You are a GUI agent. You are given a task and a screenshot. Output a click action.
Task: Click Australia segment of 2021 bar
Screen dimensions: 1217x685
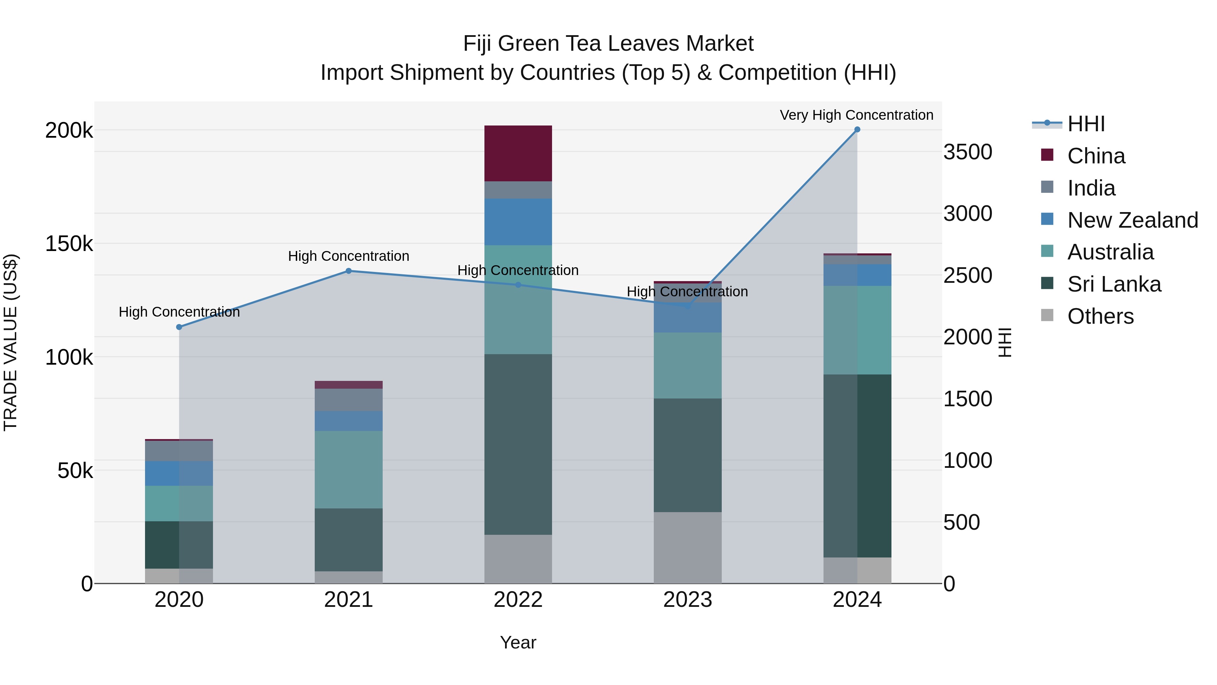pos(349,470)
